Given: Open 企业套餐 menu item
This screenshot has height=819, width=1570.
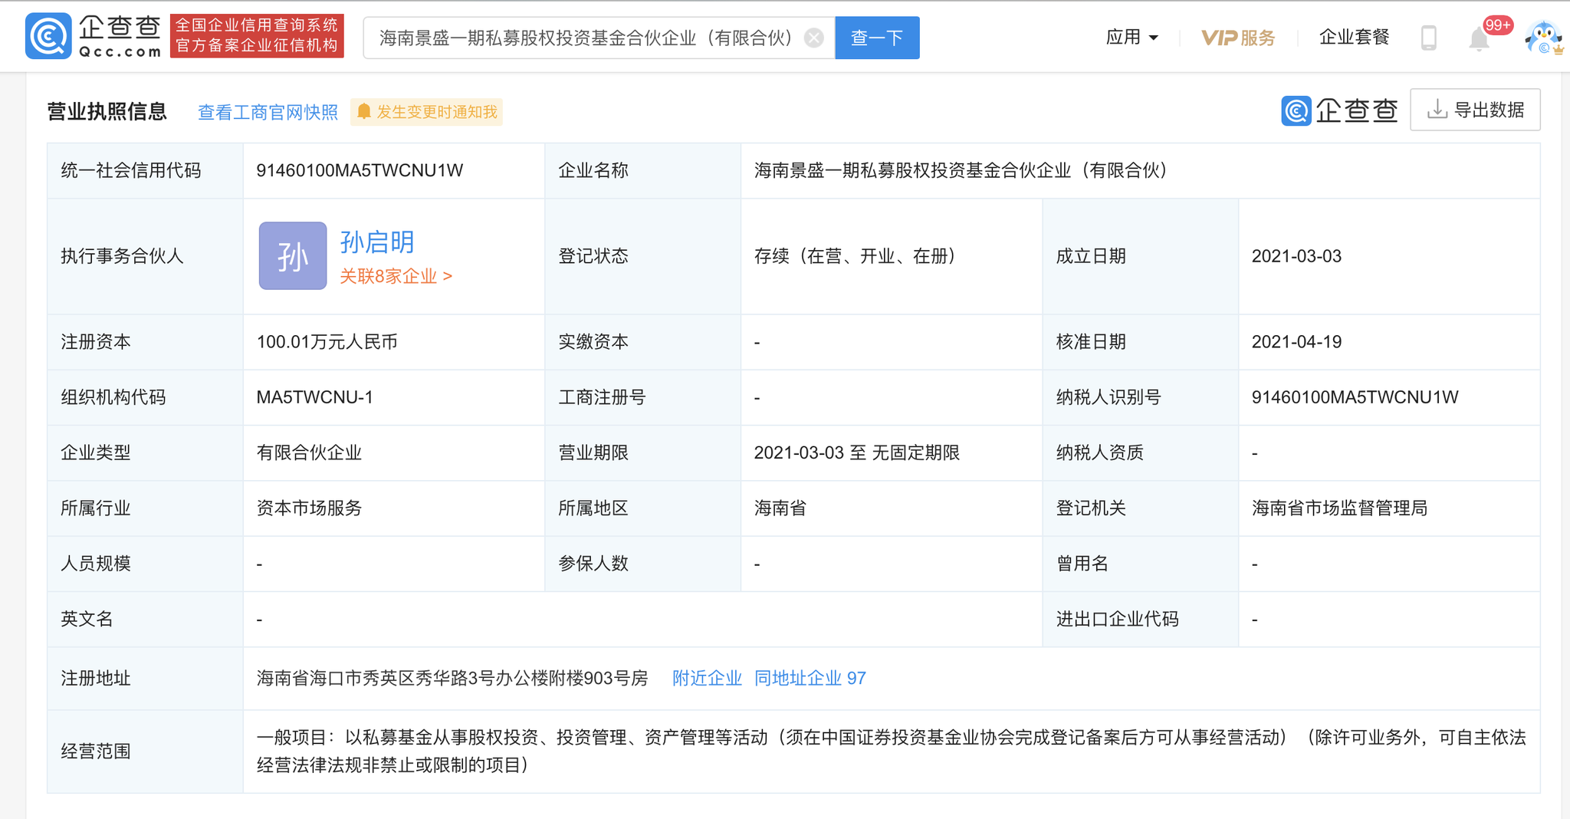Looking at the screenshot, I should pos(1354,37).
